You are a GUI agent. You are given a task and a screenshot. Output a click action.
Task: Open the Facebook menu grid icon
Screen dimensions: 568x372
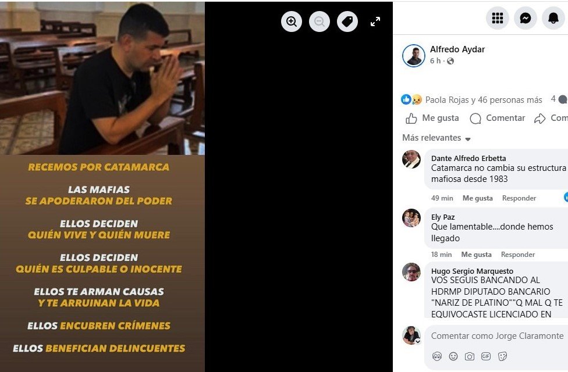[498, 18]
